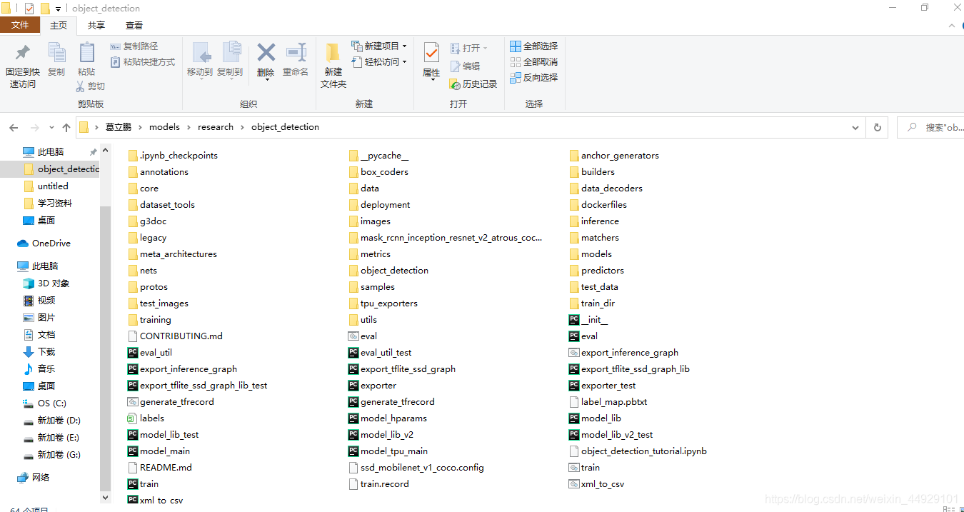Click the Cut (剪切) scissors icon
The width and height of the screenshot is (964, 512).
(81, 86)
